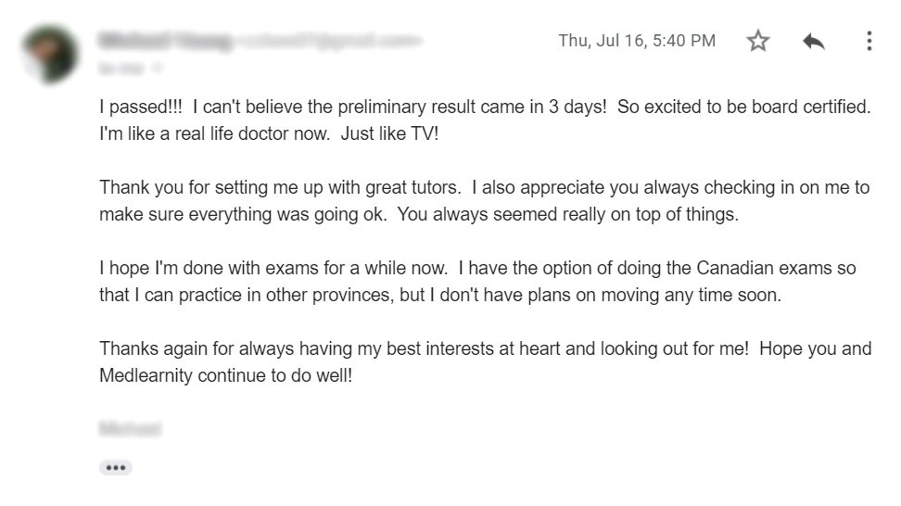Viewport: 901px width, 506px height.
Task: Reply using the arrow icon
Action: coord(814,42)
